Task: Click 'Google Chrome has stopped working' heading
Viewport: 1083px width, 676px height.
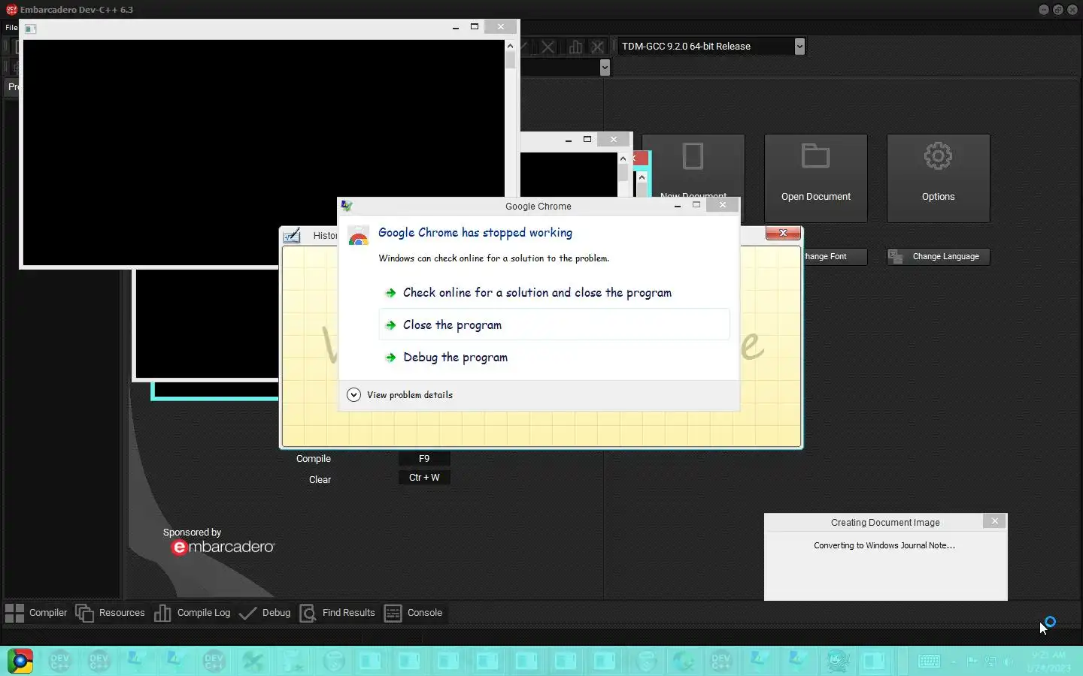Action: pos(475,233)
